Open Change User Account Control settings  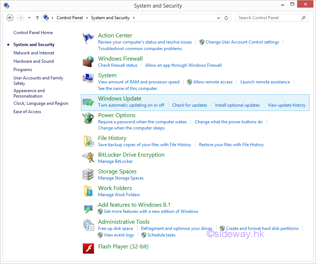point(242,42)
